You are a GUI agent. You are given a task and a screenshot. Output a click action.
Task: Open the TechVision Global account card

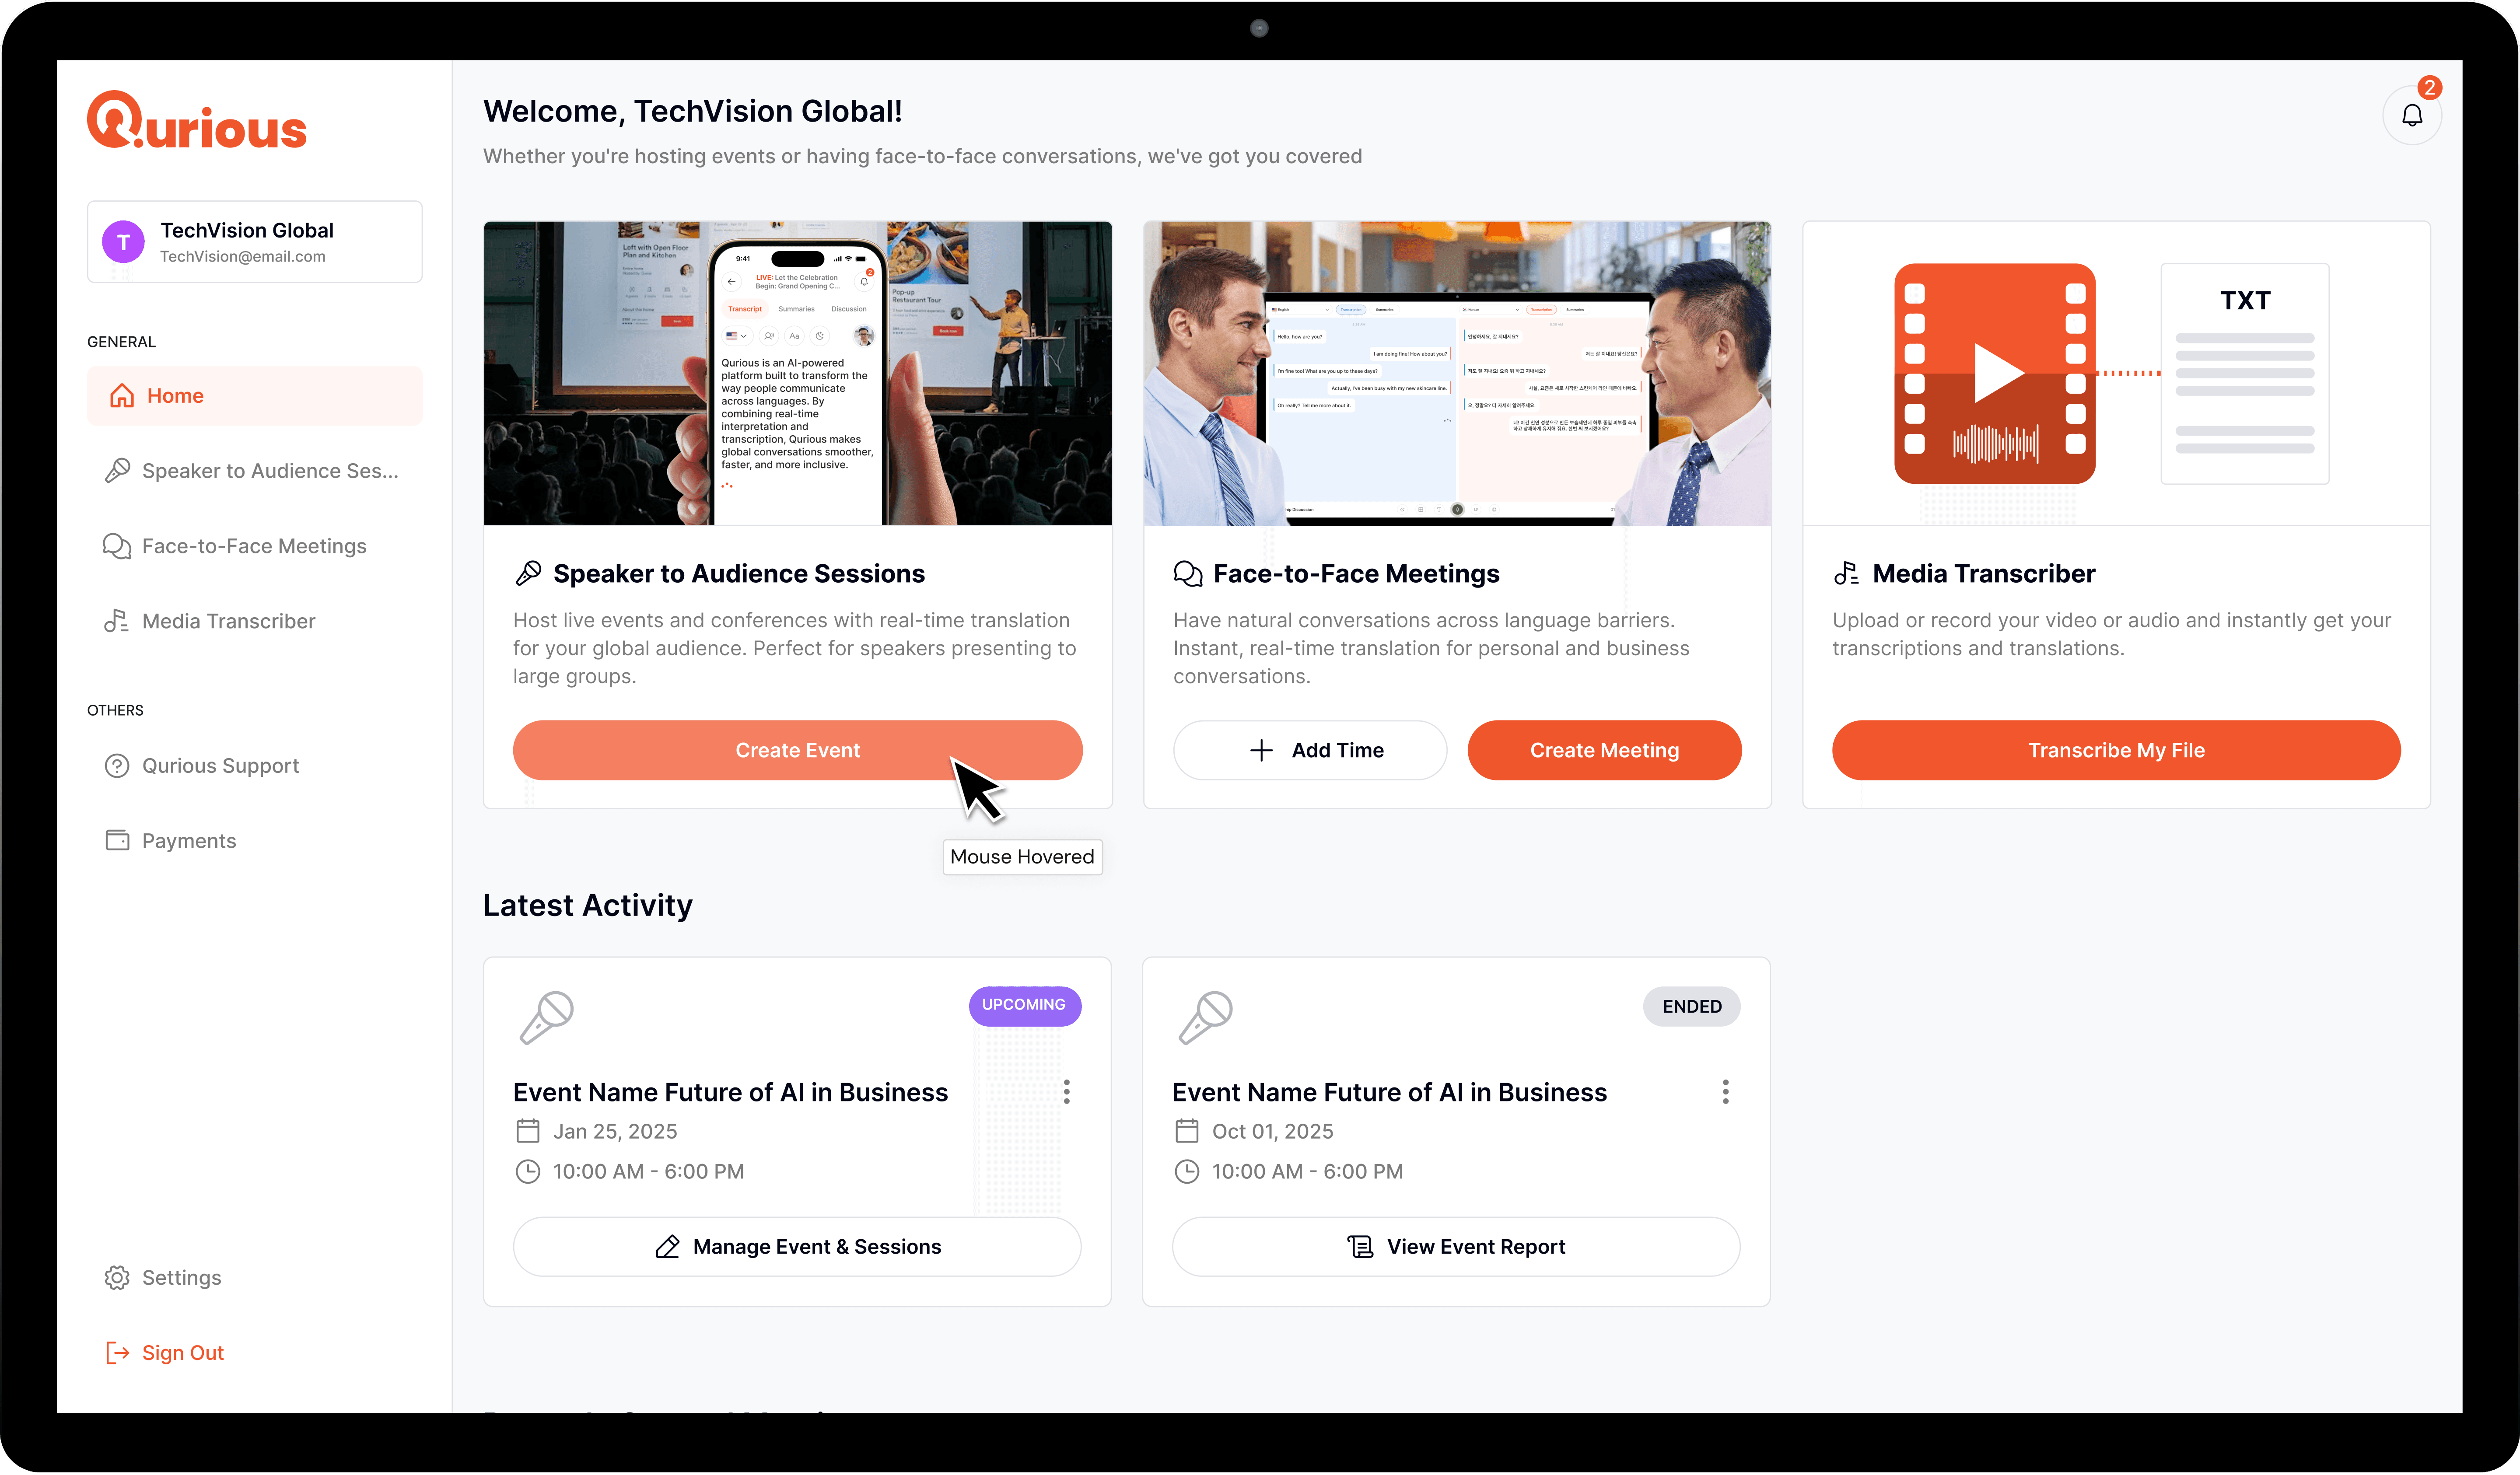[254, 242]
